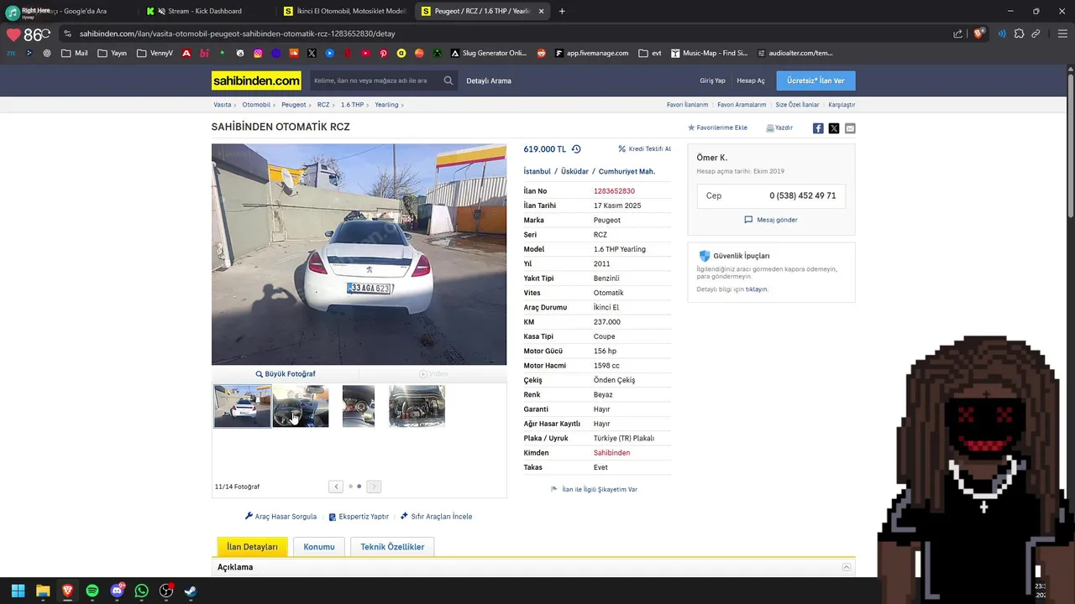This screenshot has height=604, width=1075.
Task: Click Araç Hasar Sorgula link
Action: pos(281,517)
